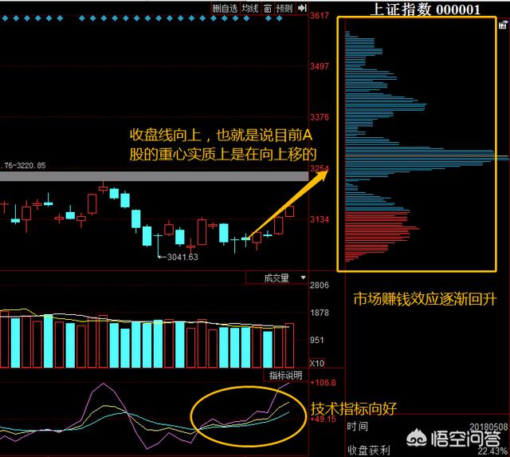Open the 均线 moving average option
510x457 pixels.
coord(250,8)
